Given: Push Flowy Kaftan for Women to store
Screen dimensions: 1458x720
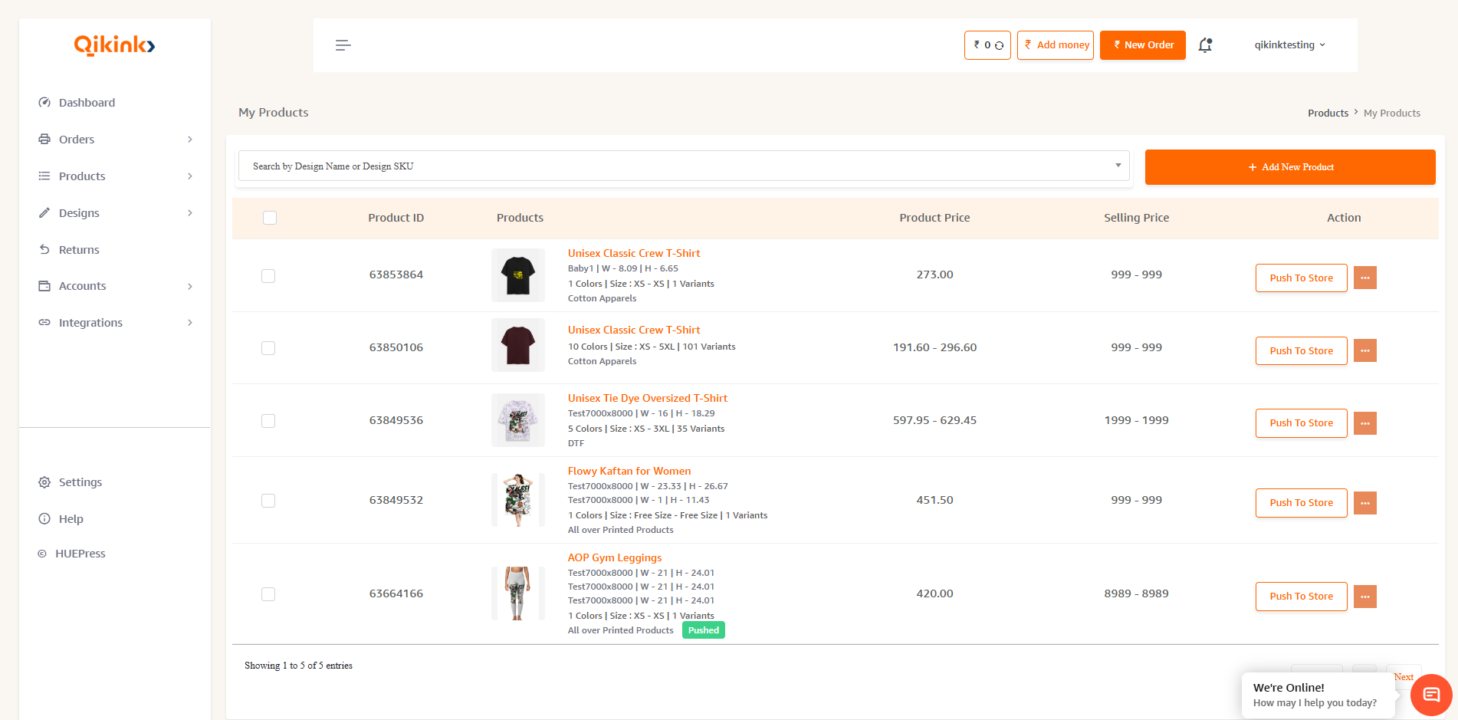Looking at the screenshot, I should coord(1301,503).
